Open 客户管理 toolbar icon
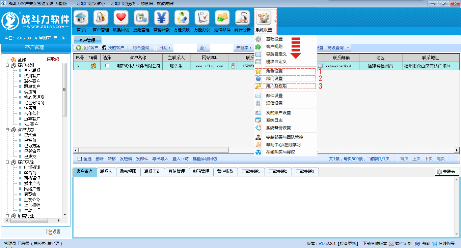Viewport: 461px width, 248px height. 101,18
